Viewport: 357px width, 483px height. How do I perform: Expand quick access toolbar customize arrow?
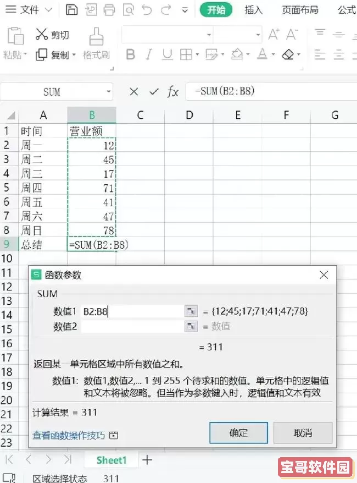(x=185, y=10)
